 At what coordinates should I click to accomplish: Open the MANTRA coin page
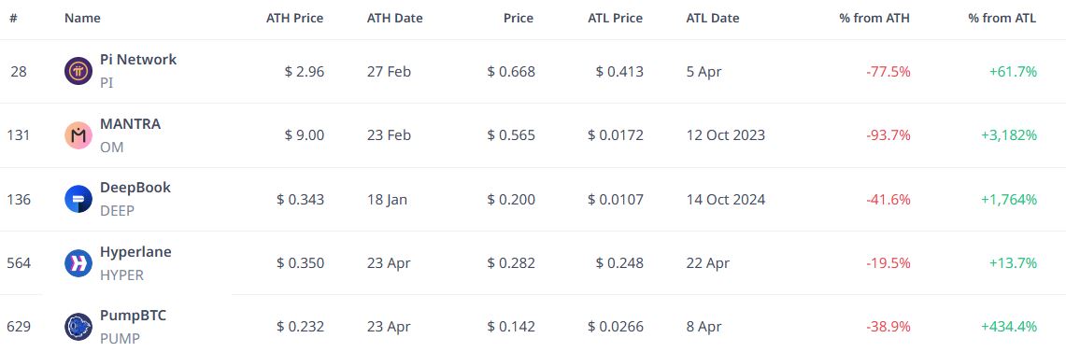(131, 123)
